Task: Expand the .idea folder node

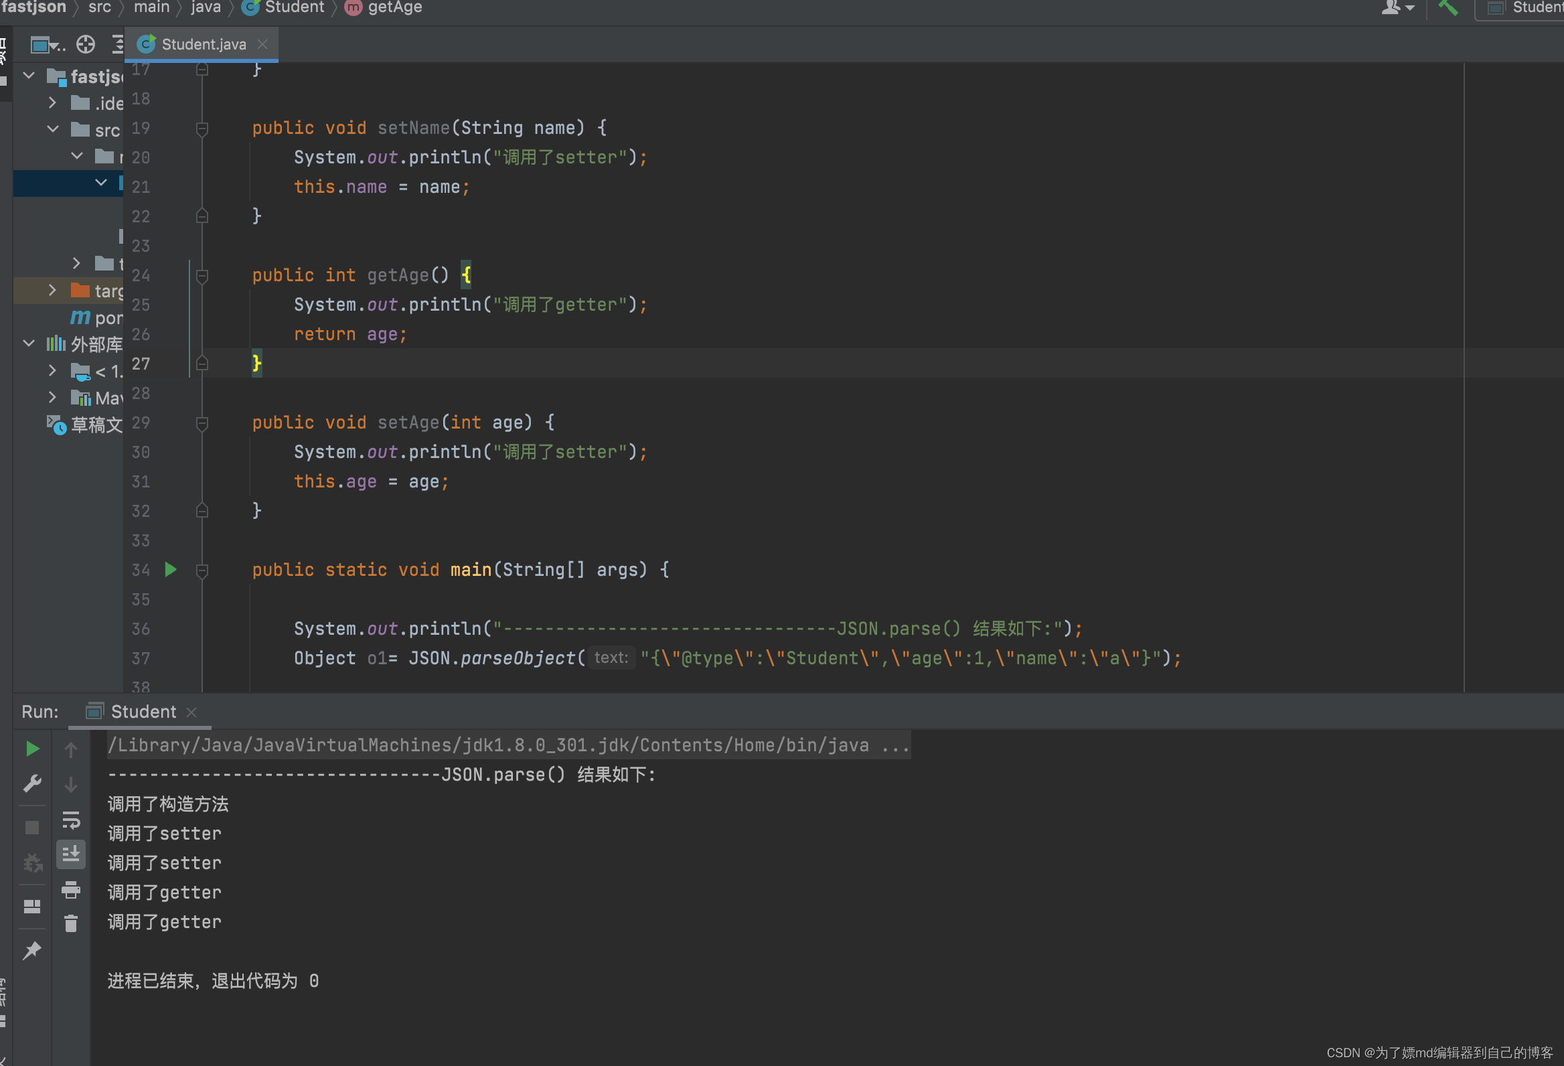Action: (x=52, y=102)
